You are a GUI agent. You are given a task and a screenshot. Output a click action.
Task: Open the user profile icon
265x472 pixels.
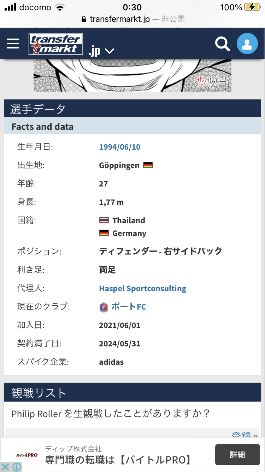point(247,44)
